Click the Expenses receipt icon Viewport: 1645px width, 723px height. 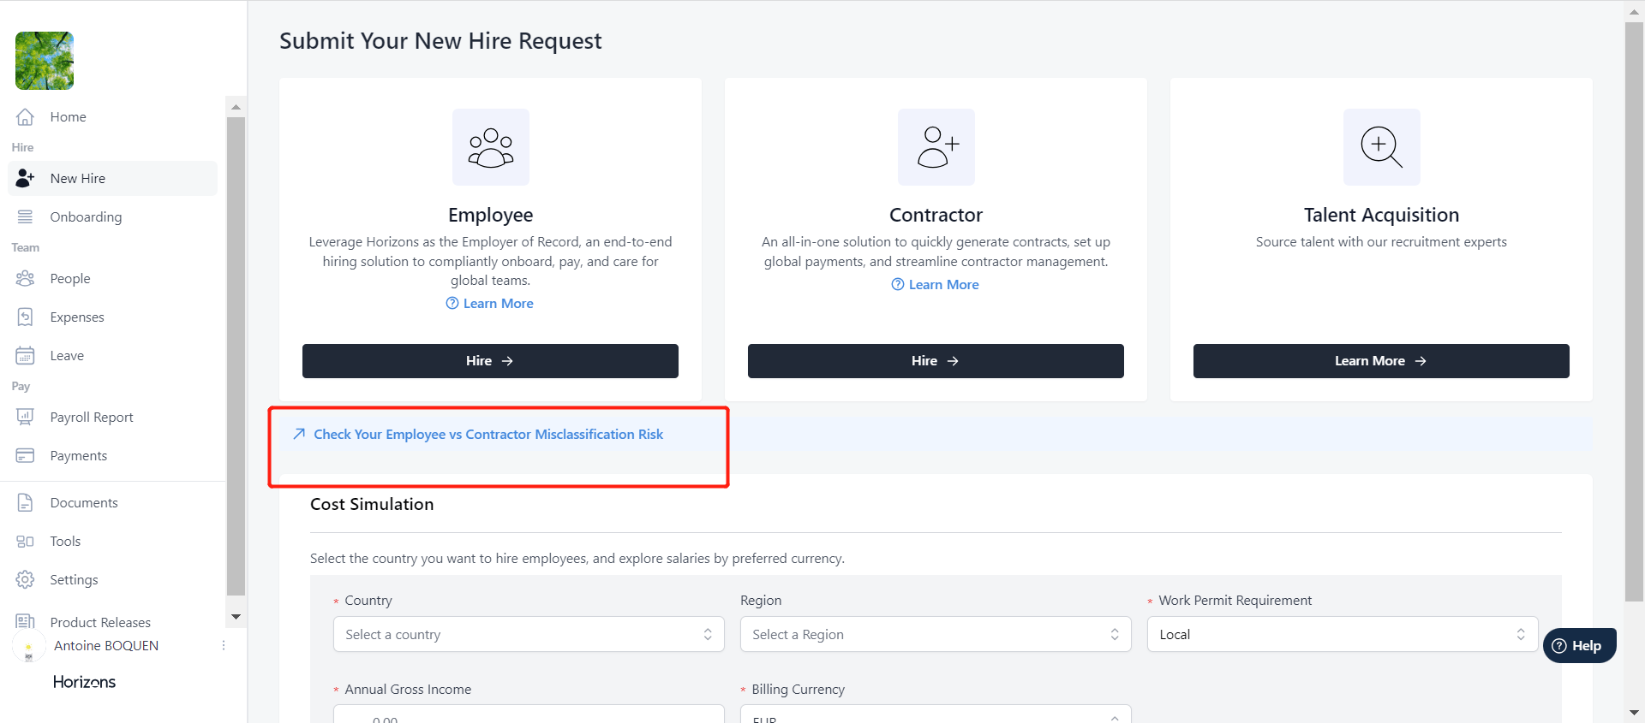pos(26,317)
